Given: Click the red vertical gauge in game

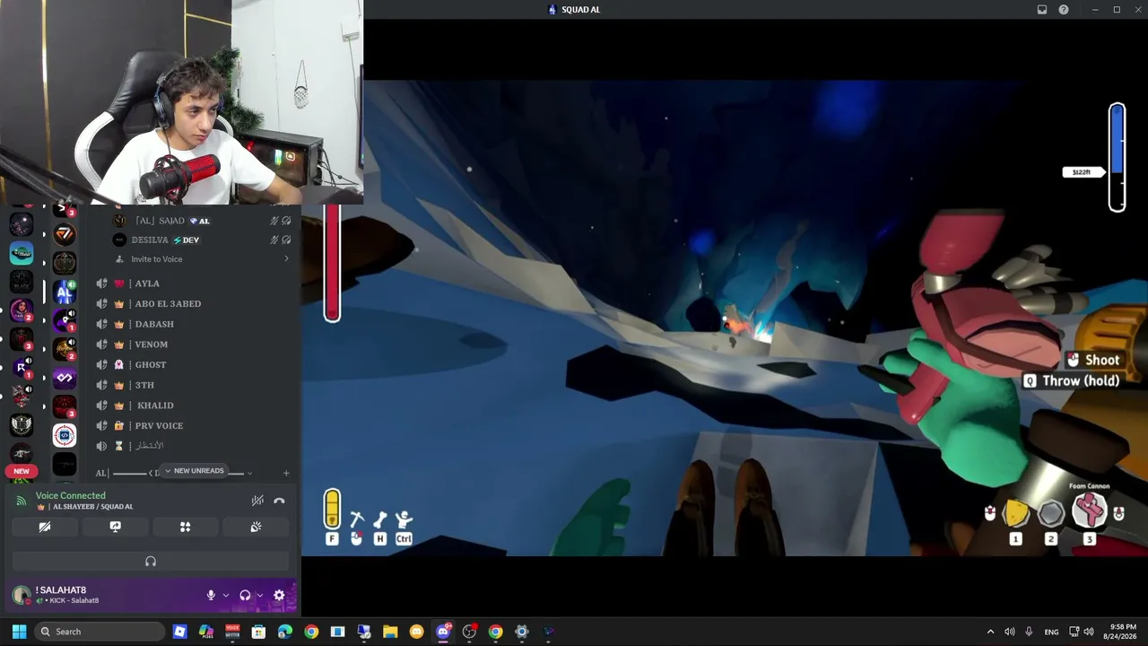Looking at the screenshot, I should (333, 262).
